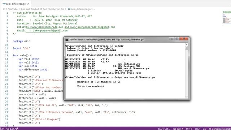Click fmt.Scanf line in editor
231x130 pixels.
pyautogui.click(x=41, y=91)
